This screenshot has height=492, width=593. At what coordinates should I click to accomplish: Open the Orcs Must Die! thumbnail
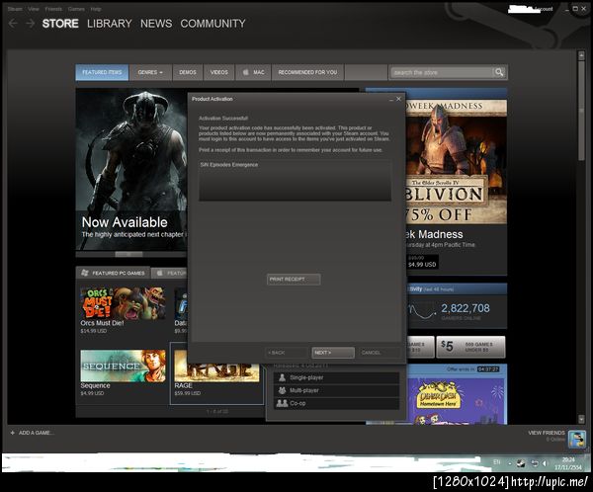(x=123, y=302)
